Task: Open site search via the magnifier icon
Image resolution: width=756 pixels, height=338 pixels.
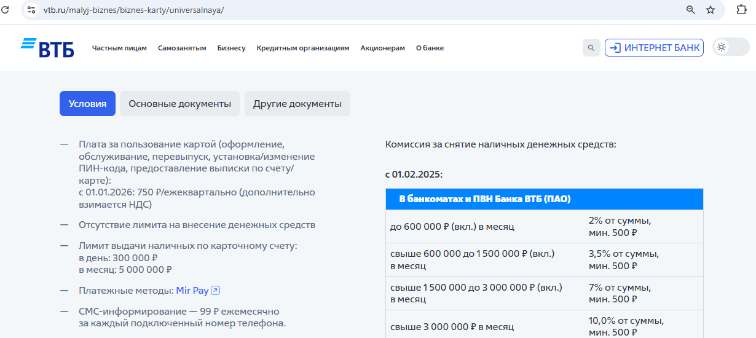Action: (x=591, y=48)
